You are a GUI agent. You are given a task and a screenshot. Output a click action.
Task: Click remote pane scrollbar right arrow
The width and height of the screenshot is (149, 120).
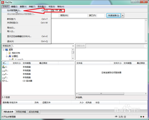146,94
